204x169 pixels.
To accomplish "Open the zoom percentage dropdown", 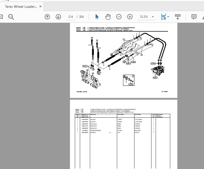I will pos(153,17).
